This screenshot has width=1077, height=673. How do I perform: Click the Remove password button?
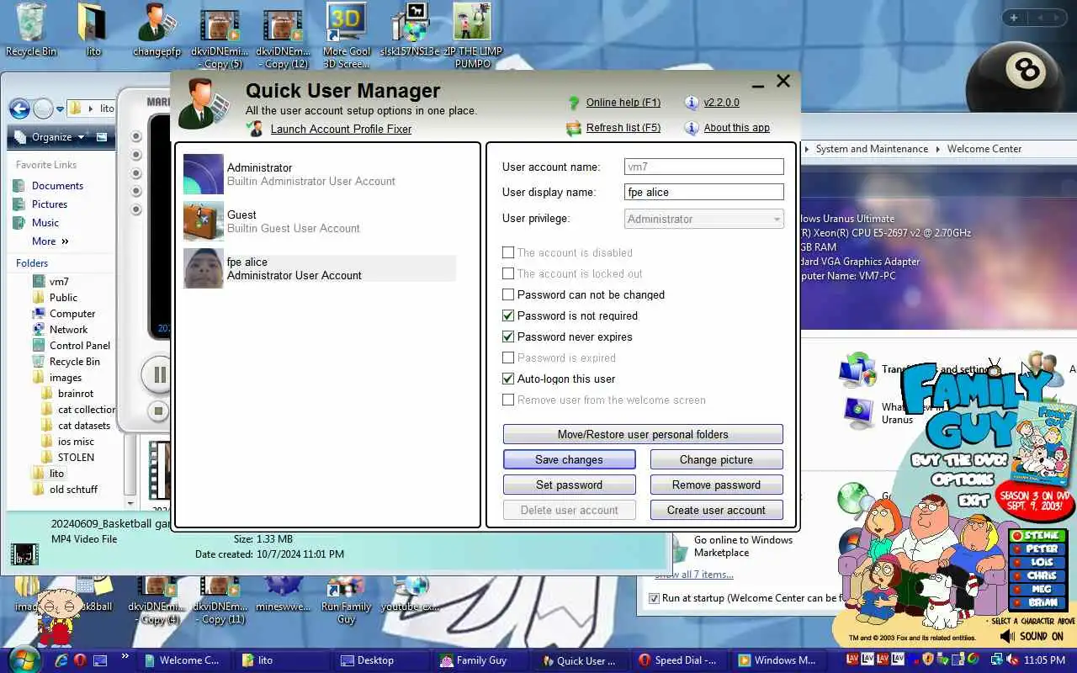click(717, 485)
